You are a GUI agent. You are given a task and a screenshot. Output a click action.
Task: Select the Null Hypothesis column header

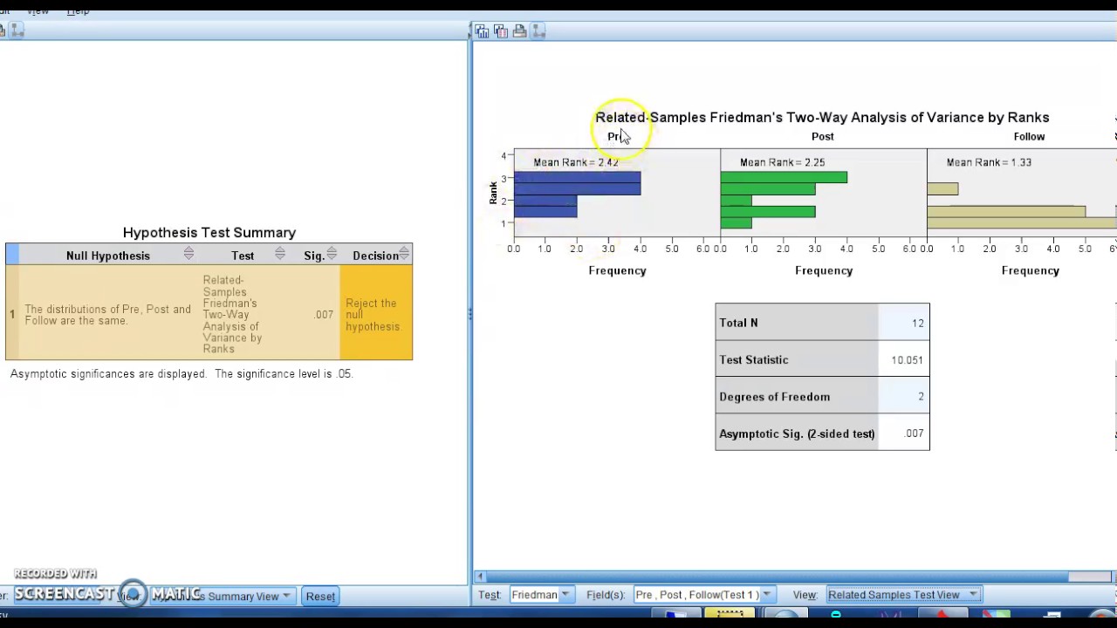[108, 256]
